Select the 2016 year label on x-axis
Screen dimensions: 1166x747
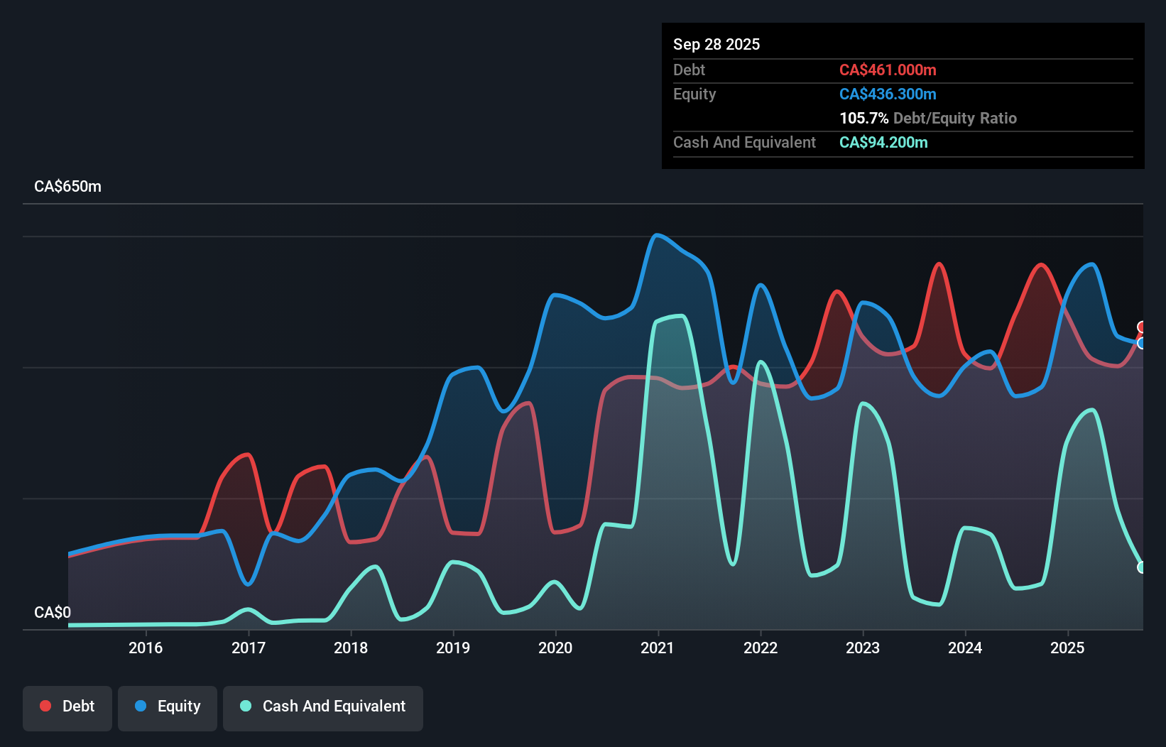(146, 648)
